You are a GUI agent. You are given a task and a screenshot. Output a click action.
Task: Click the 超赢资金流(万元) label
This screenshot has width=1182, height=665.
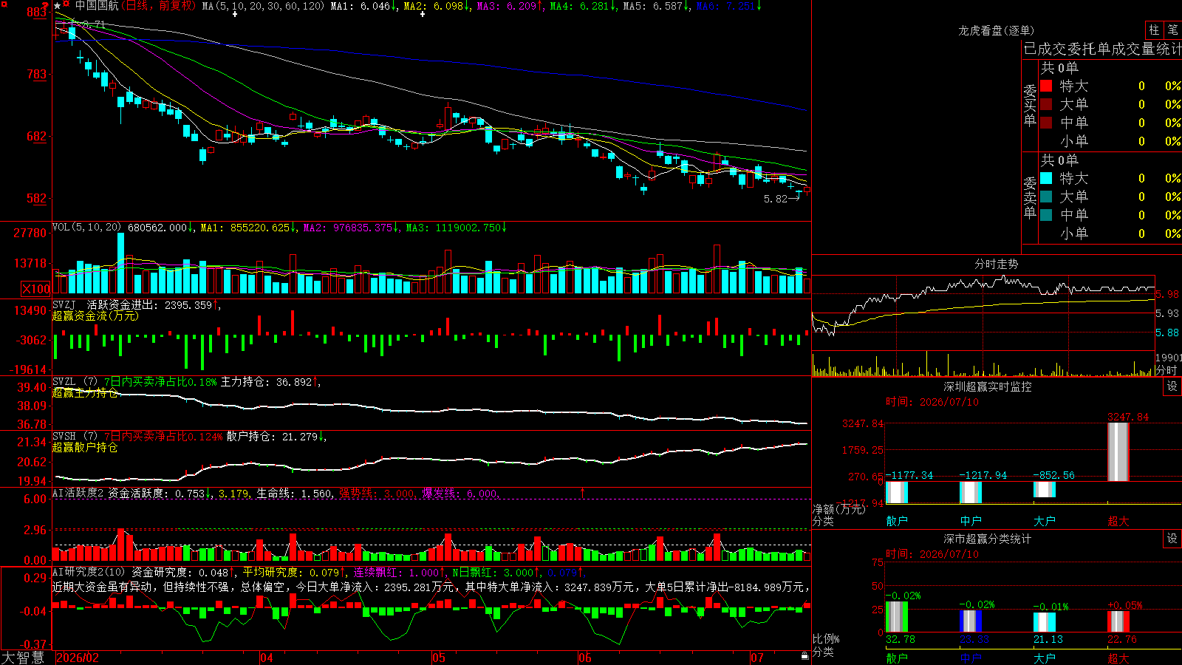(95, 316)
